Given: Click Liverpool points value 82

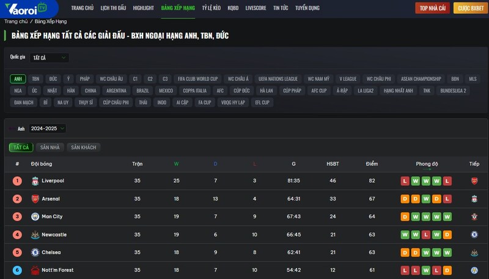Looking at the screenshot, I should click(x=372, y=181).
